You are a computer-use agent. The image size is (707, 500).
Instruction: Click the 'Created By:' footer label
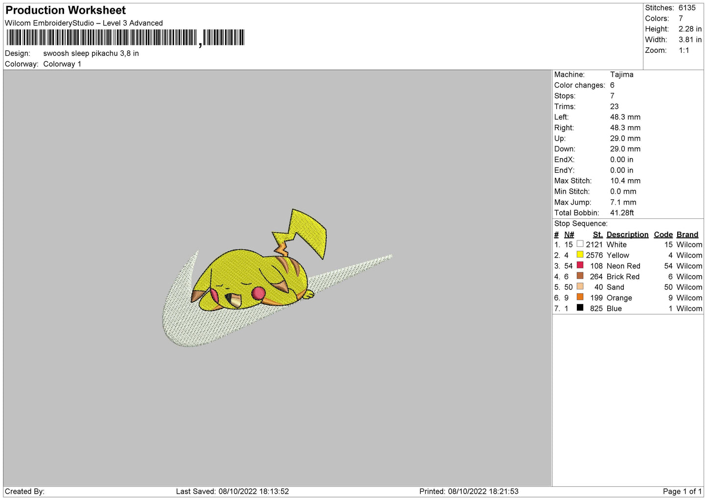pos(24,492)
